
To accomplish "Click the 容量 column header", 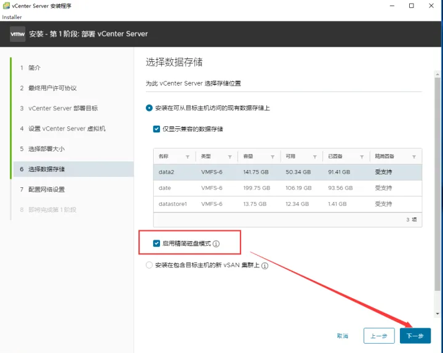I will tap(249, 156).
